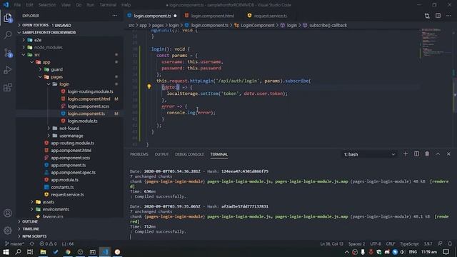Open the terminal shell selector dropdown
This screenshot has width=457, height=257.
(x=369, y=154)
